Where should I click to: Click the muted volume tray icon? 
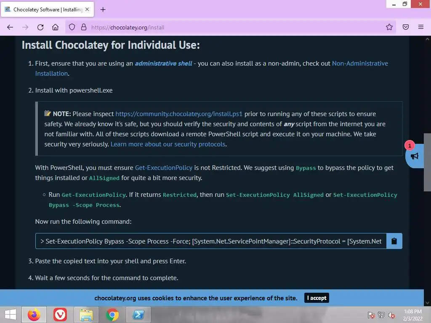[391, 315]
